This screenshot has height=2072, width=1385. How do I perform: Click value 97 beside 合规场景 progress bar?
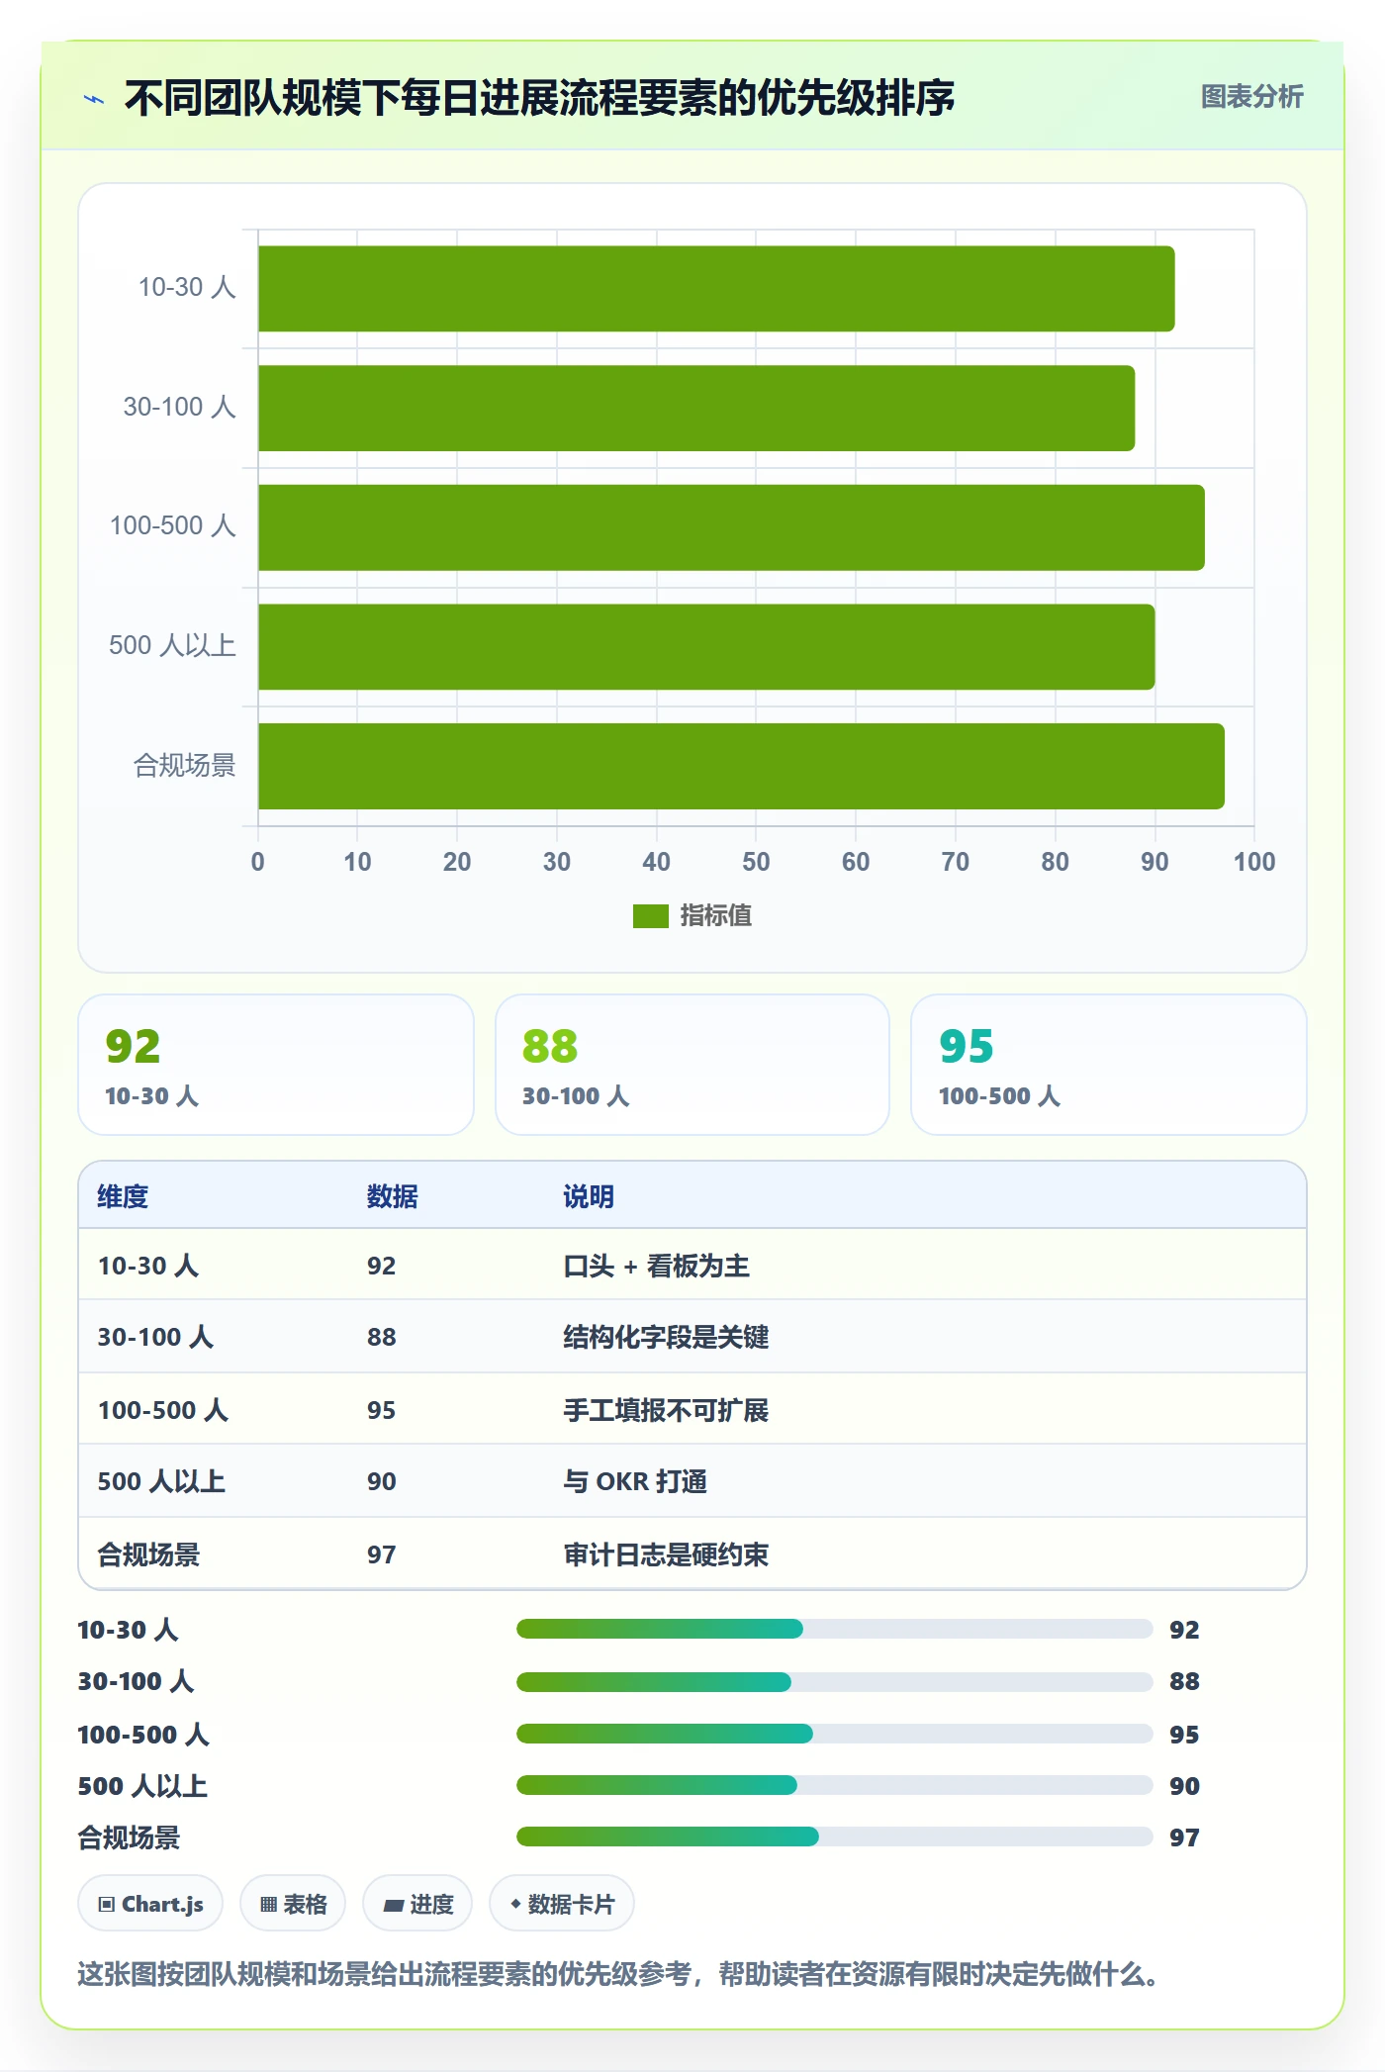1184,1837
